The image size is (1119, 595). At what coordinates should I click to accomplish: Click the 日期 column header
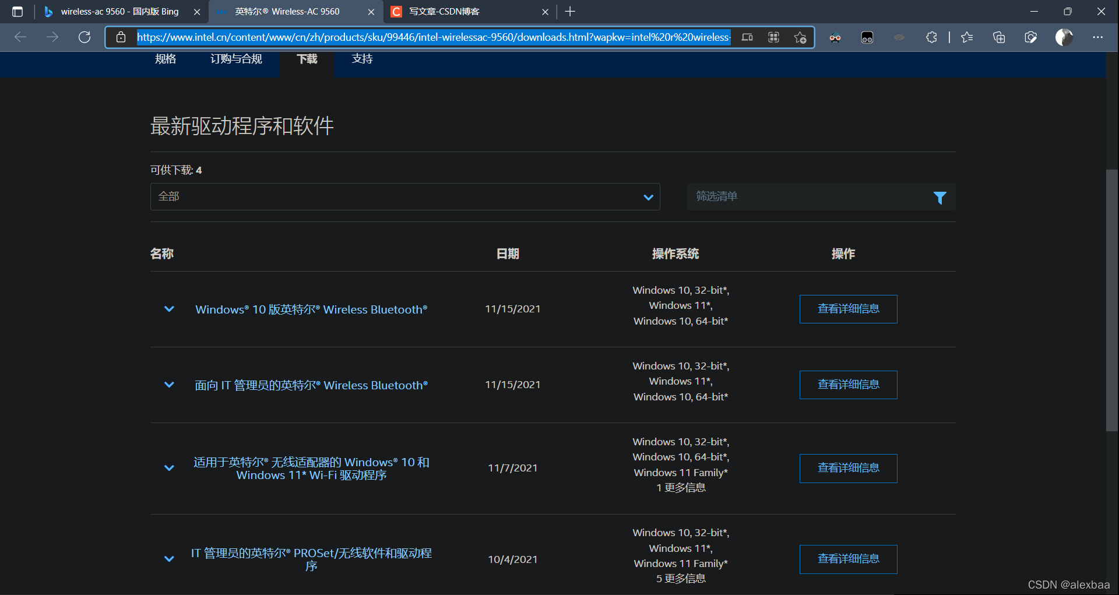(x=508, y=254)
